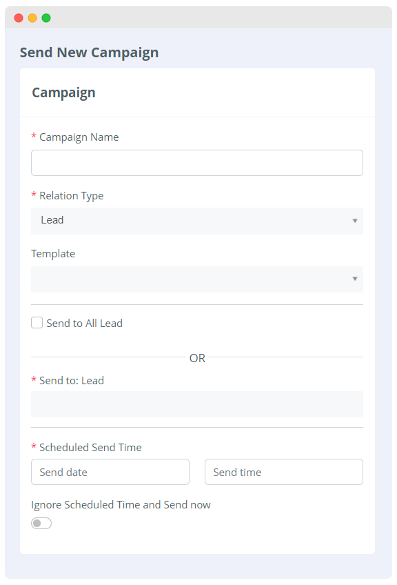Click the Send to All Lead label text

[85, 323]
